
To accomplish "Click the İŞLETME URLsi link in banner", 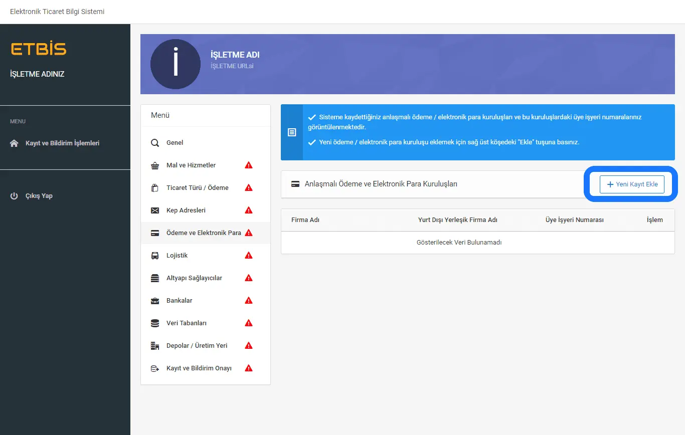I will tap(232, 66).
